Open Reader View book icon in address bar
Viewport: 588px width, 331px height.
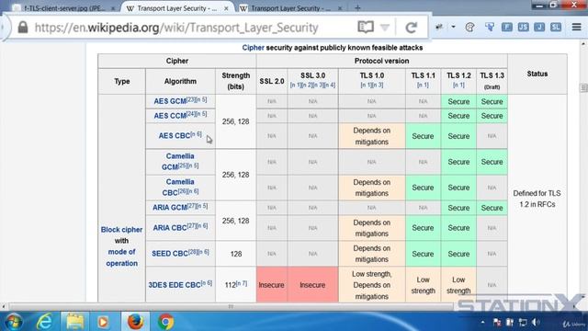366,27
